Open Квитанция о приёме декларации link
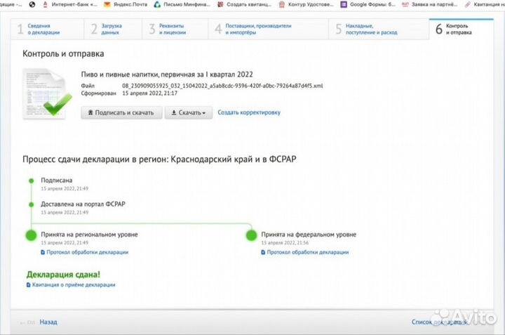 click(74, 284)
